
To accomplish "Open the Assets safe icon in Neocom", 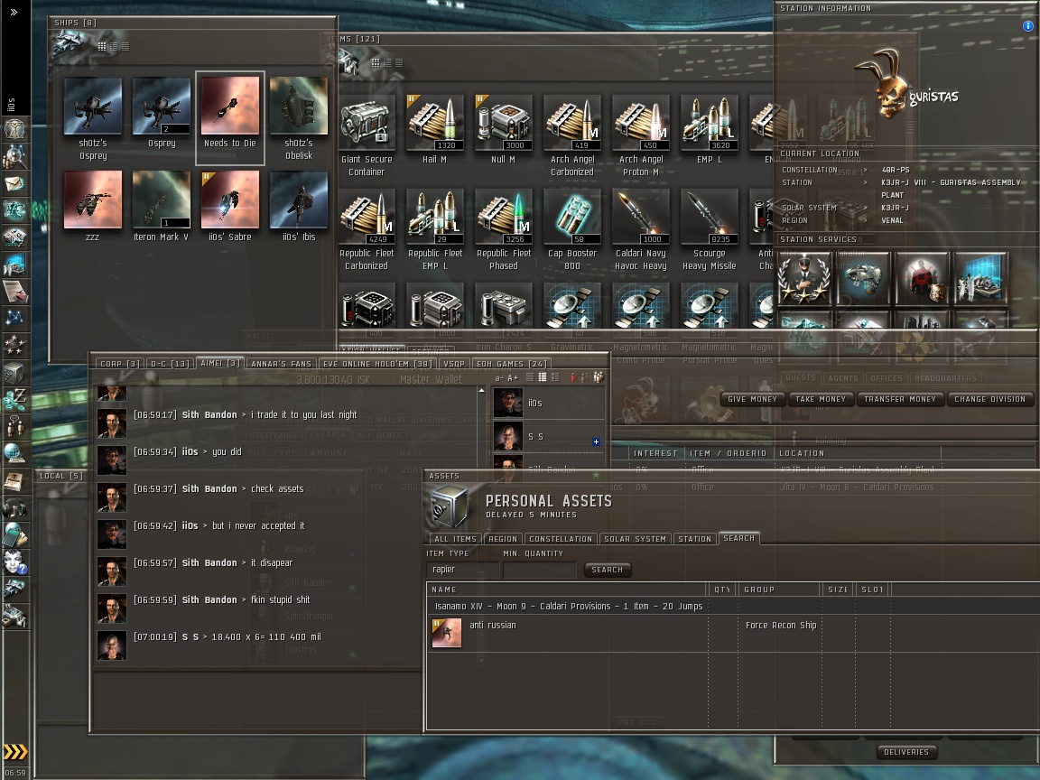I will tap(14, 373).
